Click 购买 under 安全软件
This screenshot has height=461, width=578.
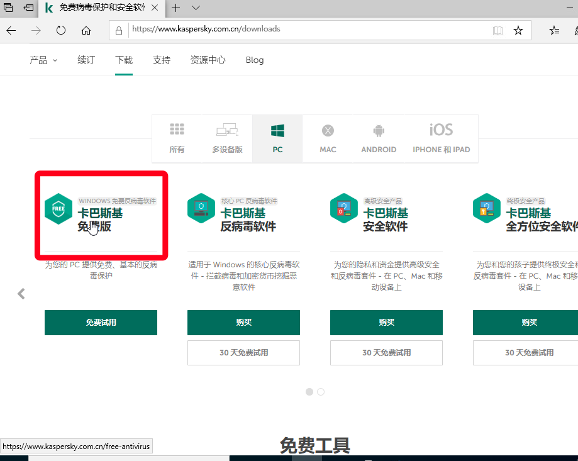coord(386,323)
